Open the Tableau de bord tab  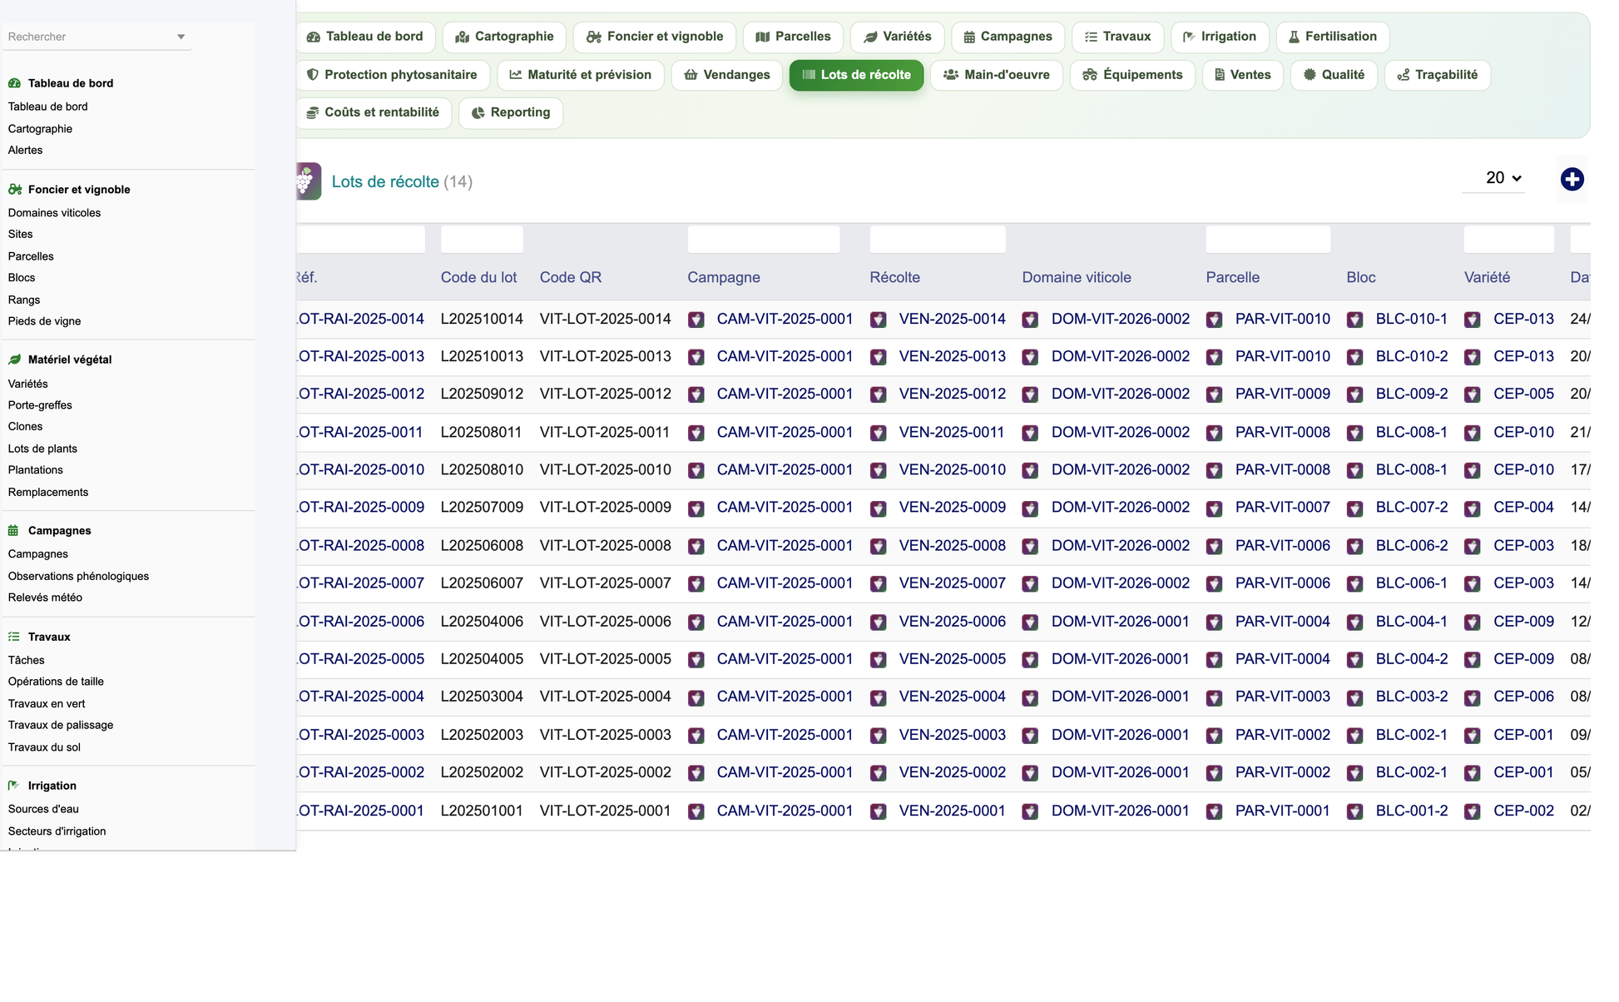(364, 37)
